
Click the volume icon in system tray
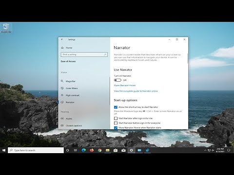213,150
